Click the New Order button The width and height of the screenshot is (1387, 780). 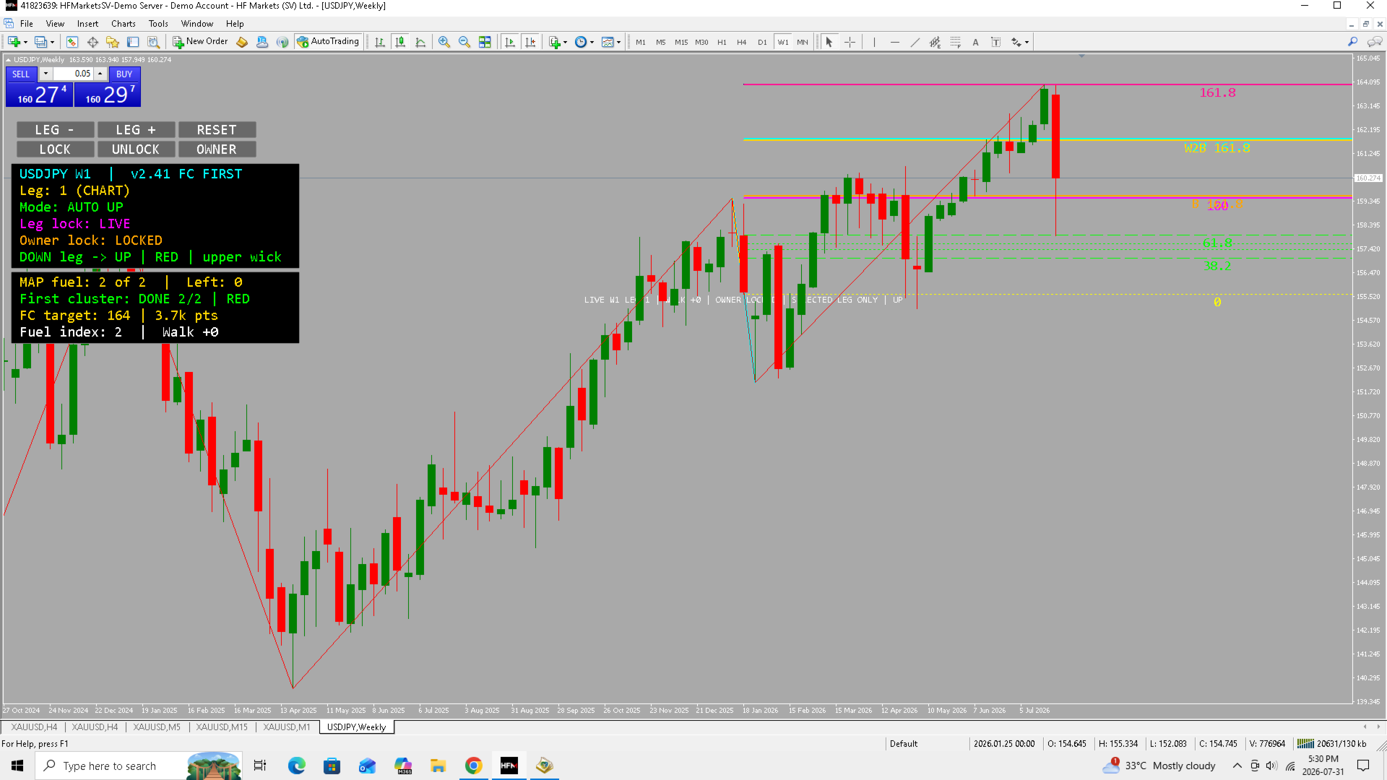tap(200, 42)
